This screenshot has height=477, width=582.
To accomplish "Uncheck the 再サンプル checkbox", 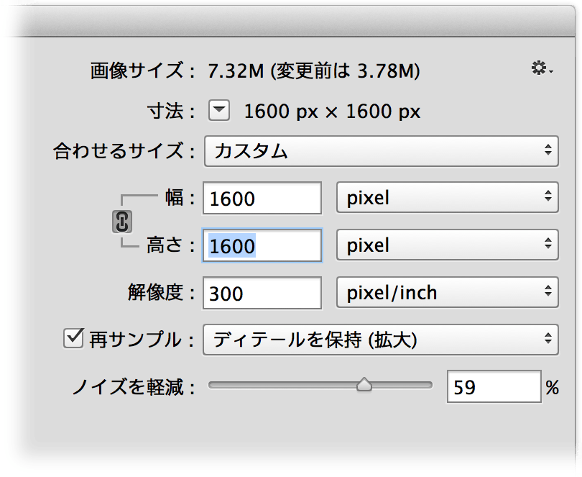I will (x=72, y=340).
